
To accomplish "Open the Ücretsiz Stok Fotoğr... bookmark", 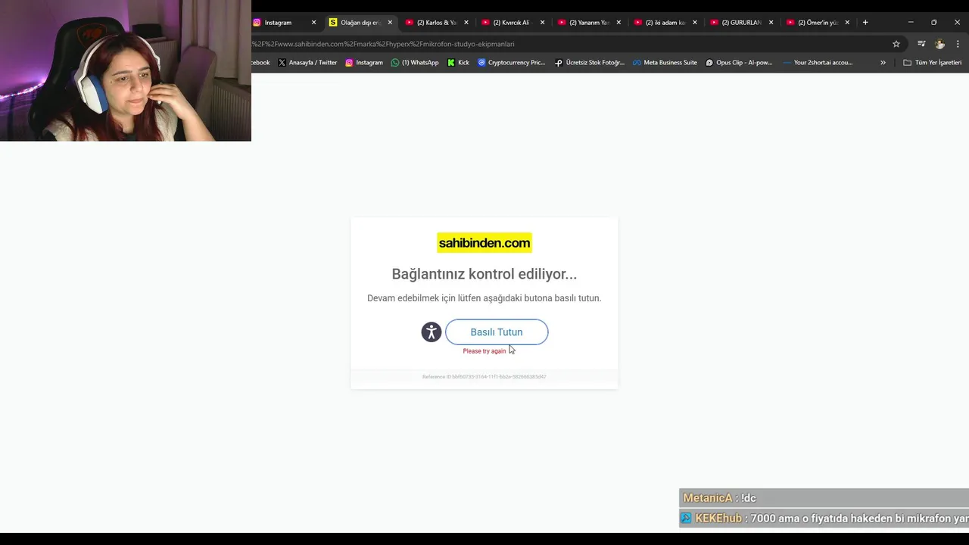I will [590, 63].
